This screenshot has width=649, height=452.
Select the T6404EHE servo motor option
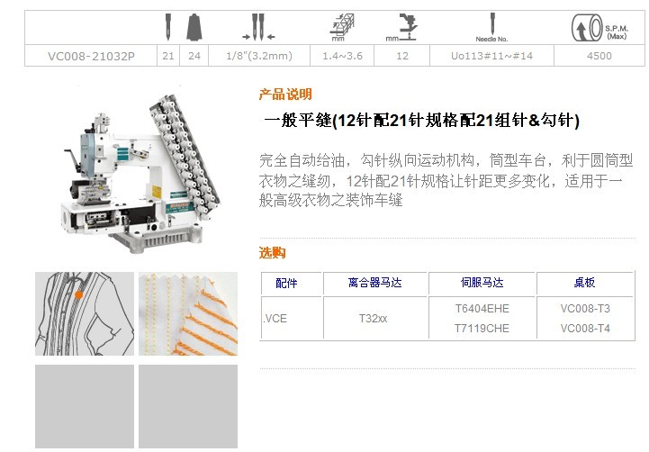(482, 308)
